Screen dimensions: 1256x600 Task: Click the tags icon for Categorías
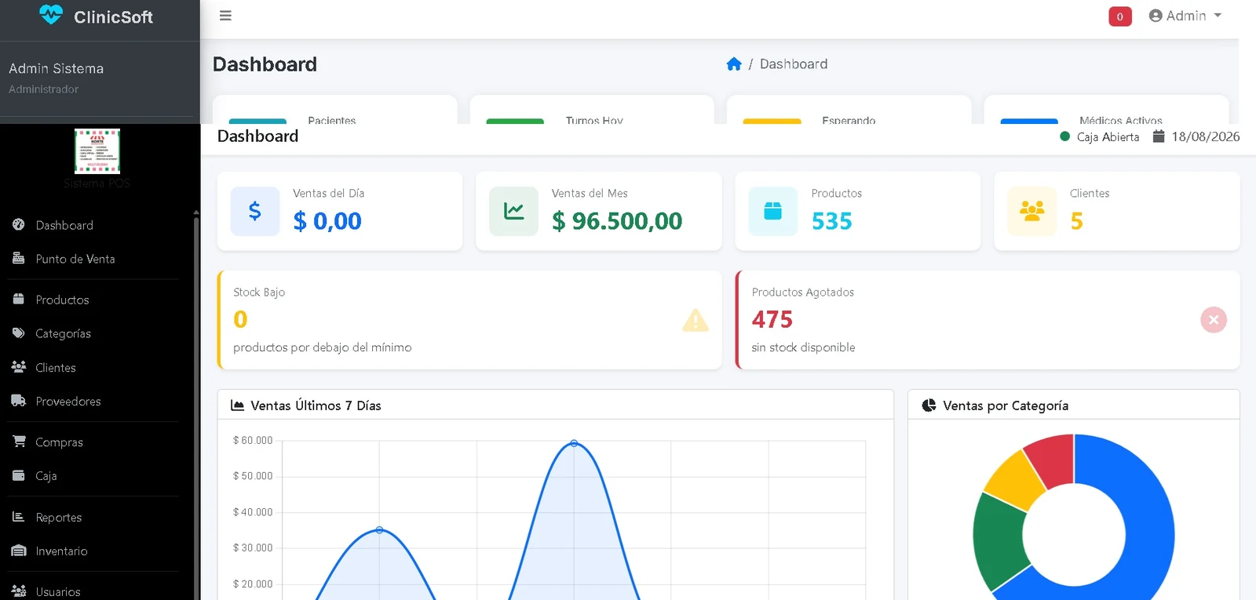pyautogui.click(x=19, y=333)
